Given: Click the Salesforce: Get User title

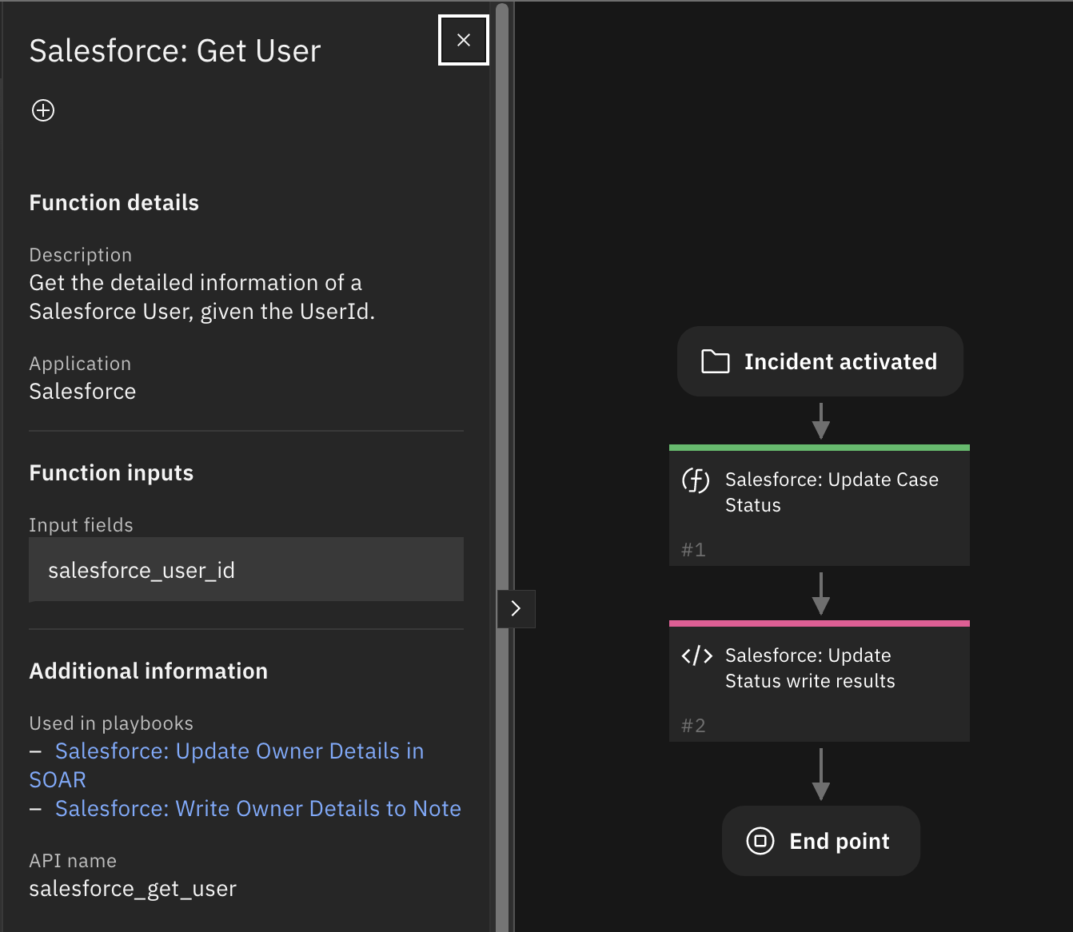Looking at the screenshot, I should tap(175, 51).
